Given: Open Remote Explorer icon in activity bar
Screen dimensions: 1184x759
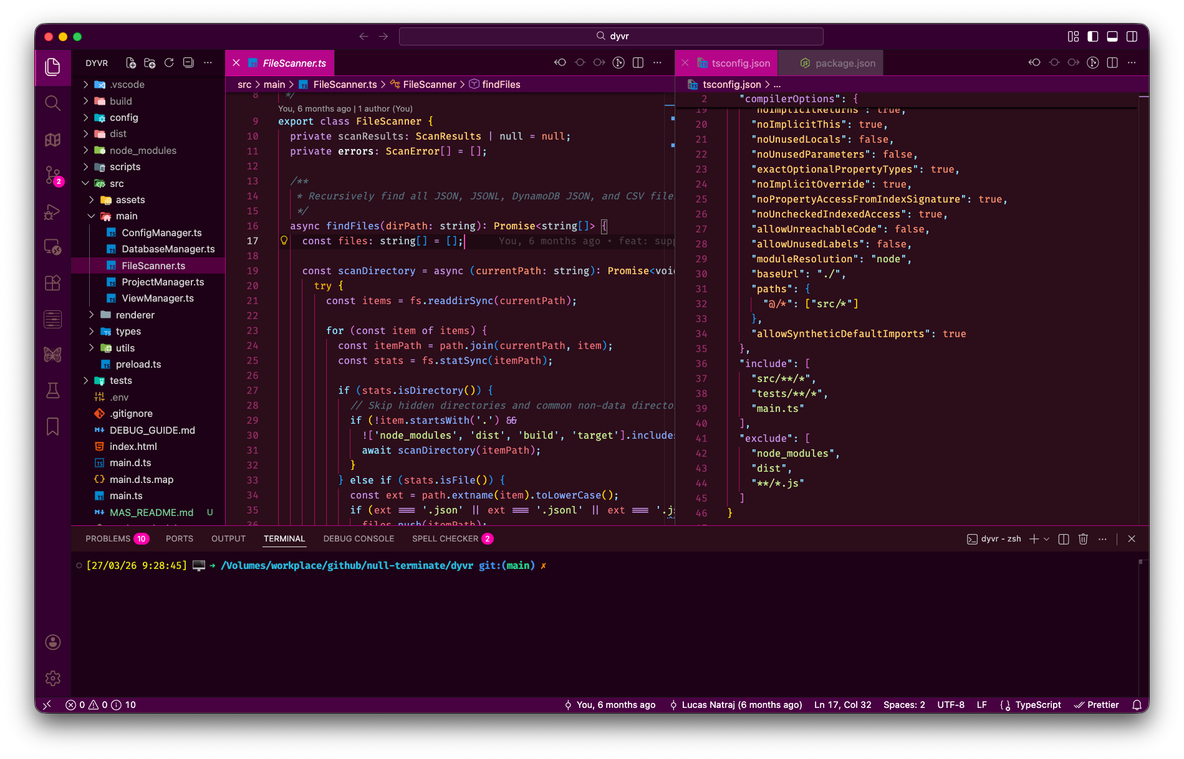Looking at the screenshot, I should click(53, 247).
